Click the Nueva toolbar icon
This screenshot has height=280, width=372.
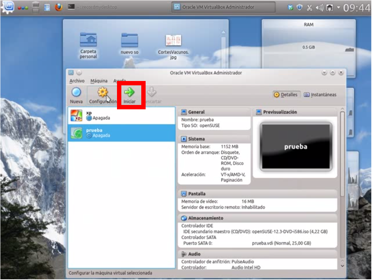76,95
